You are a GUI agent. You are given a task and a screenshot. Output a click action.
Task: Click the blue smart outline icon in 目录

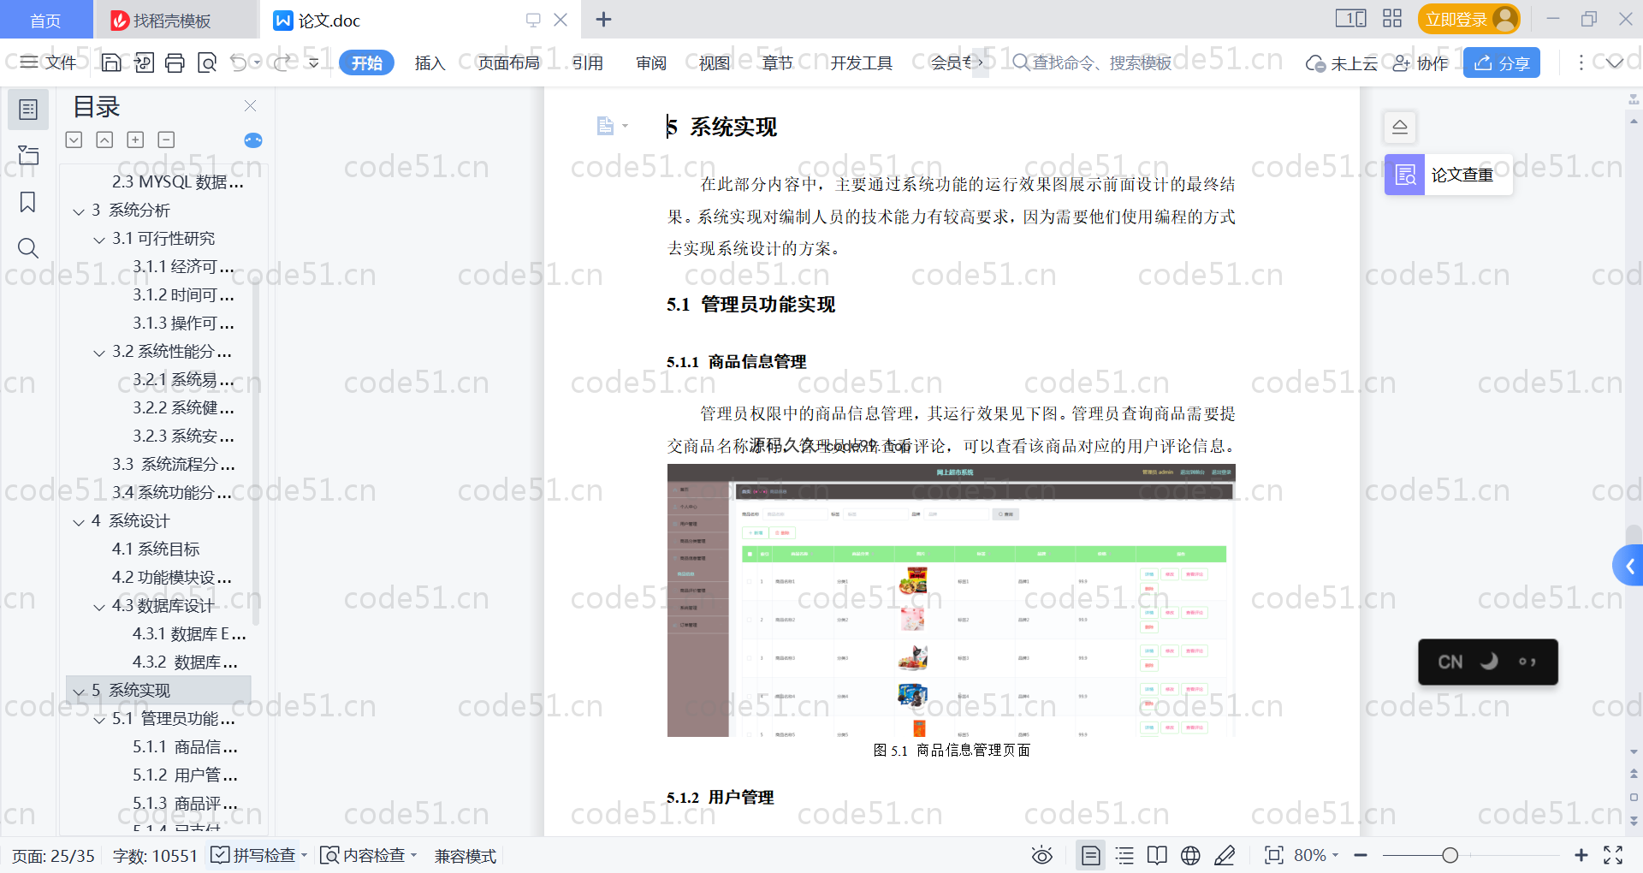pos(253,140)
